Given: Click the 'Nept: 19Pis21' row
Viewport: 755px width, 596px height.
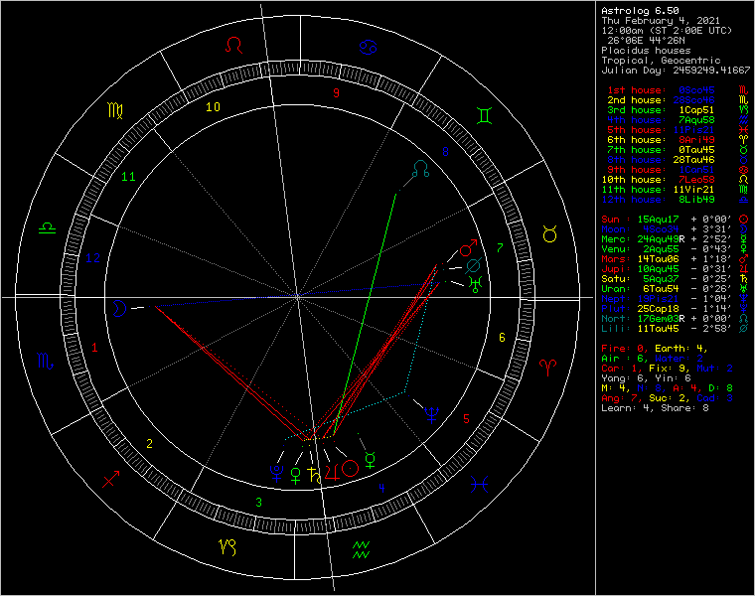Looking at the screenshot, I should tap(676, 298).
